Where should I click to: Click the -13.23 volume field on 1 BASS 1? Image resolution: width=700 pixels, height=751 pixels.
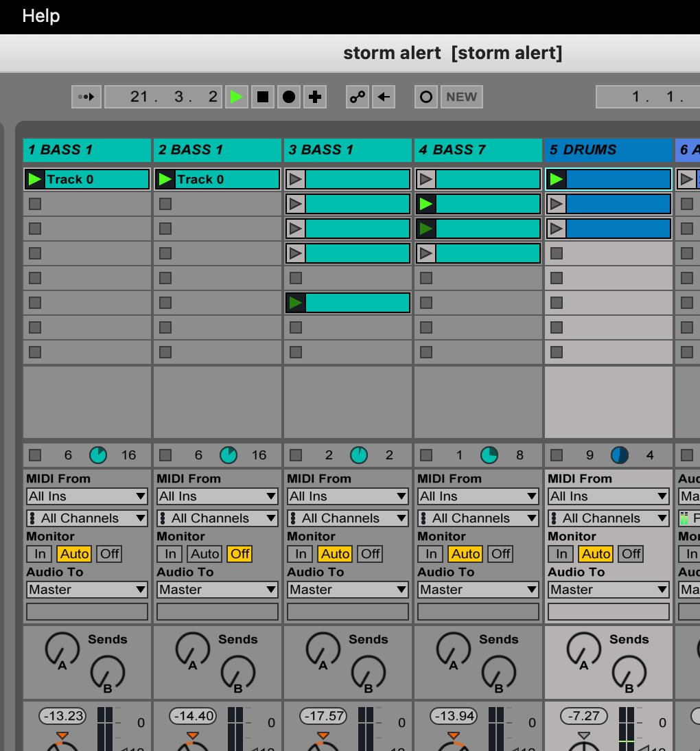tap(62, 716)
